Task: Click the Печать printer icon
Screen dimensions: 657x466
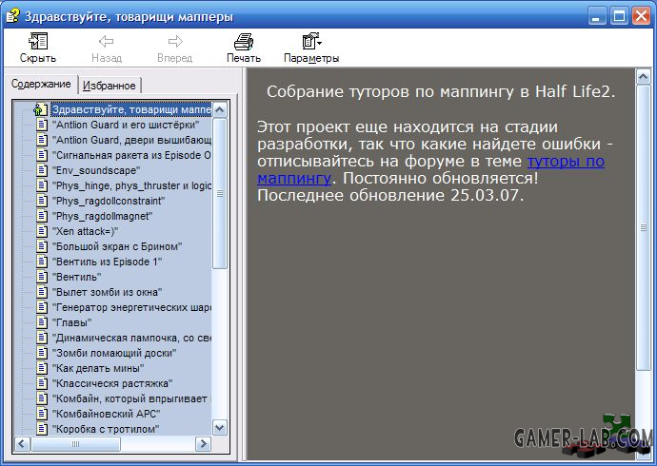Action: point(244,42)
